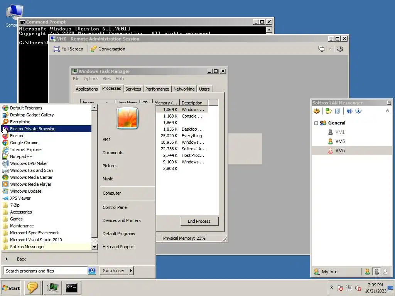
Task: Open message history notebook icon in Softros
Action: [x=338, y=111]
